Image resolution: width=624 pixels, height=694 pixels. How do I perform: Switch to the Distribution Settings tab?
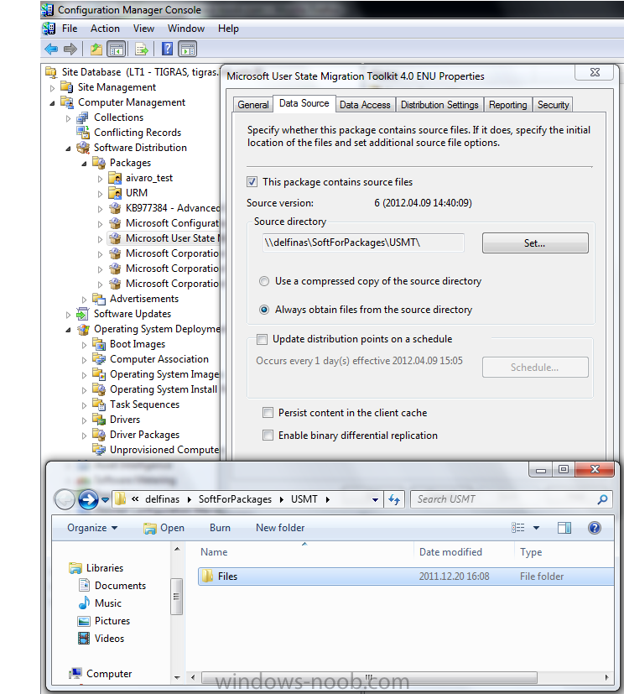click(439, 105)
